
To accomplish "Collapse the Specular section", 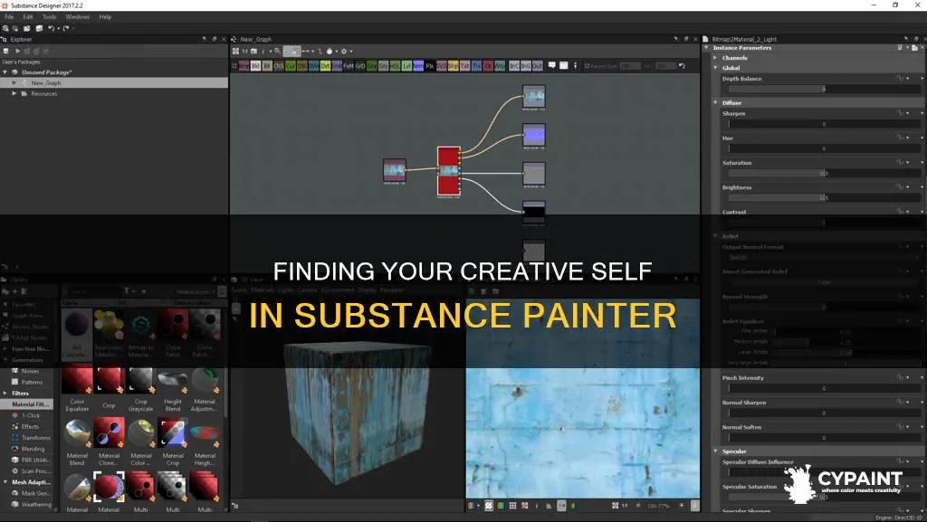I will pyautogui.click(x=715, y=451).
